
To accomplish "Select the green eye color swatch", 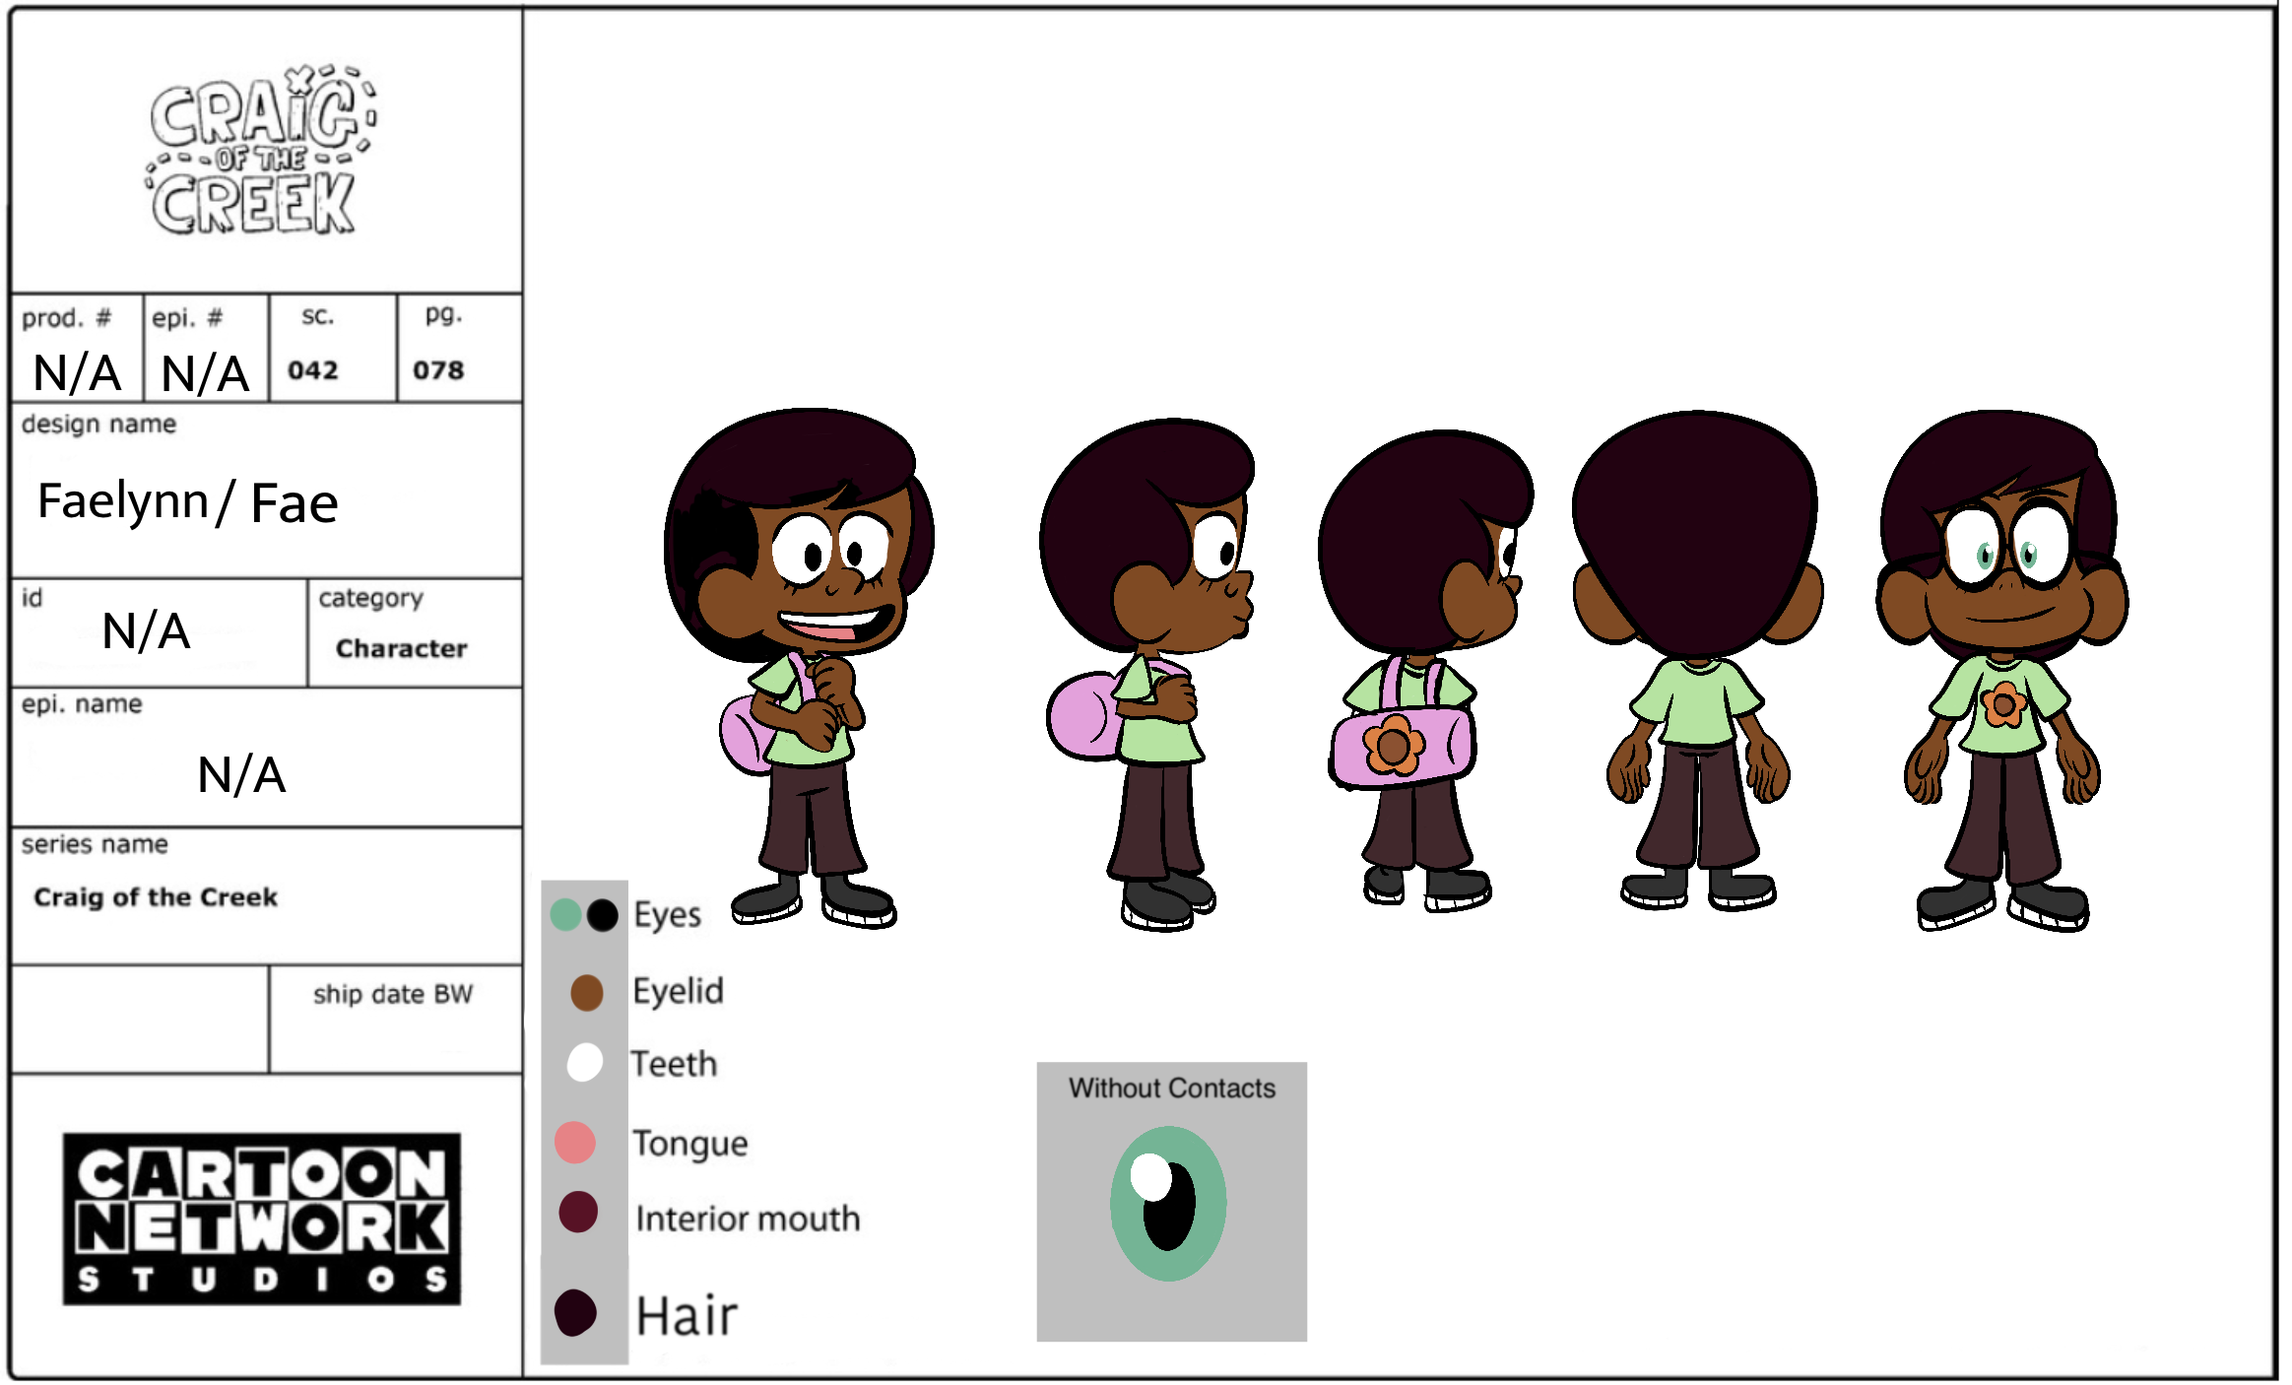I will pyautogui.click(x=565, y=915).
